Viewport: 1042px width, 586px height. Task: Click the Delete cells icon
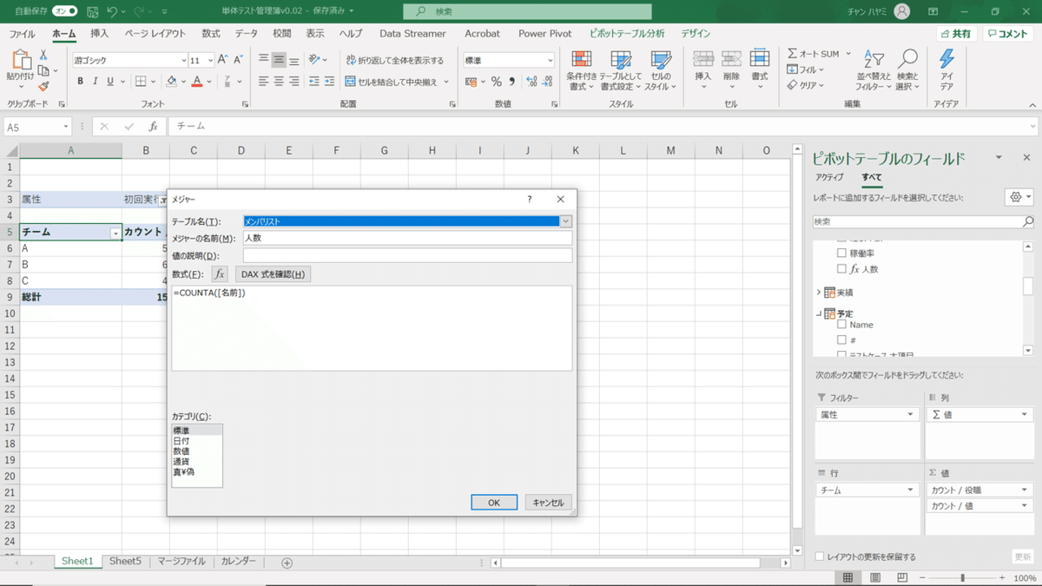731,59
